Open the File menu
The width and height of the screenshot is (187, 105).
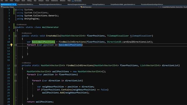2,1
